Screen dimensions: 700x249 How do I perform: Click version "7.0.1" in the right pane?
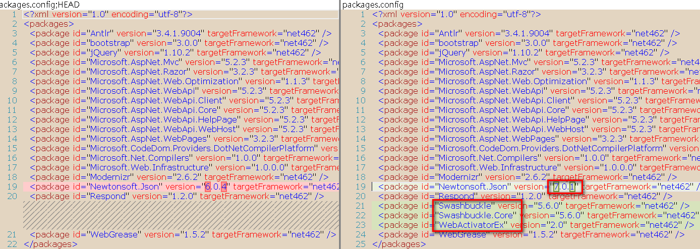(x=565, y=187)
